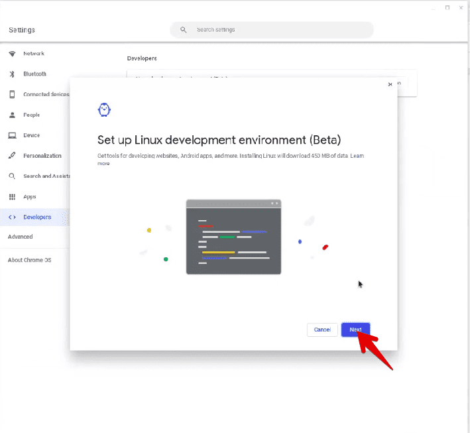Click the search magnifier icon in settings bar
Viewport: 470px width, 433px height.
pos(184,30)
